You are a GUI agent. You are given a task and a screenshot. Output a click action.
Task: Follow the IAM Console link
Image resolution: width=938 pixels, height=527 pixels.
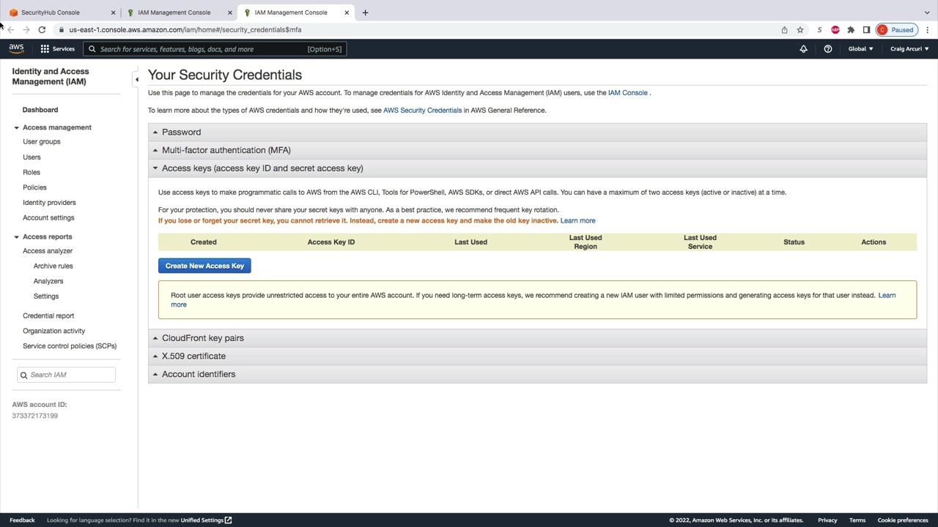[x=628, y=93]
